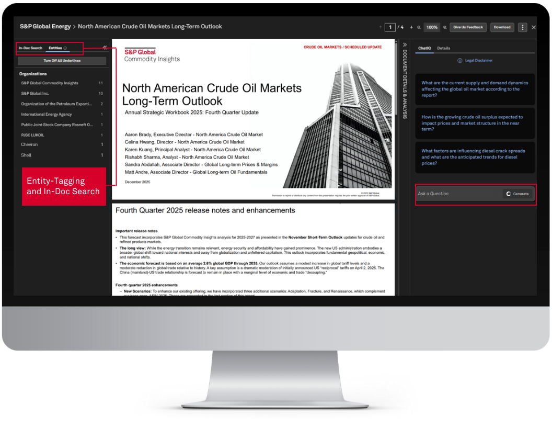Collapse the left entities panel
Viewport: 552px width, 427px height.
(x=105, y=48)
